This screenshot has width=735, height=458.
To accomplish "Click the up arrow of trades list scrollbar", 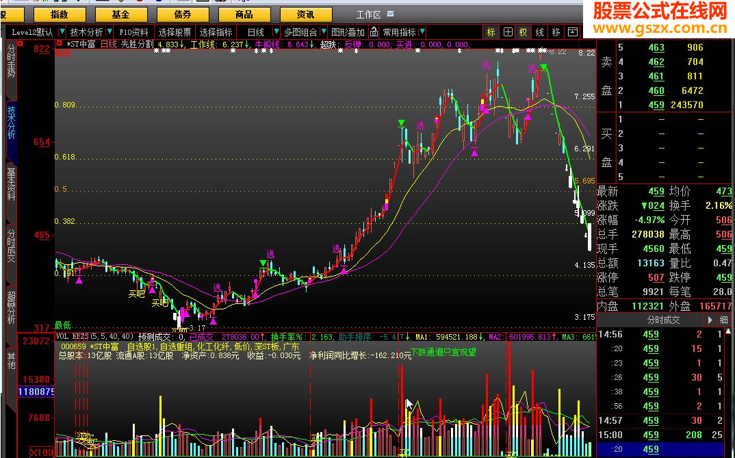I will point(728,331).
